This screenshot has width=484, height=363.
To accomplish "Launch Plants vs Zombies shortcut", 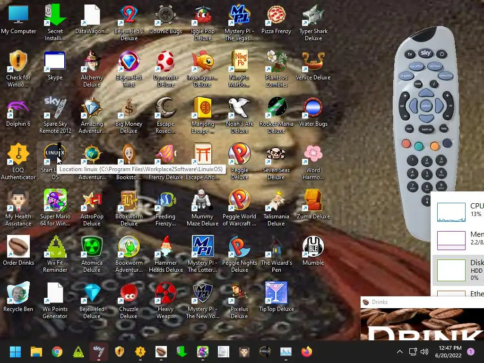I will point(276,69).
